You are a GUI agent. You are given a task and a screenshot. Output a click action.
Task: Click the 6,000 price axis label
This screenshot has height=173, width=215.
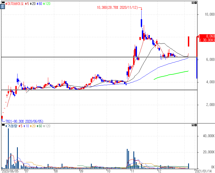[x=210, y=59]
